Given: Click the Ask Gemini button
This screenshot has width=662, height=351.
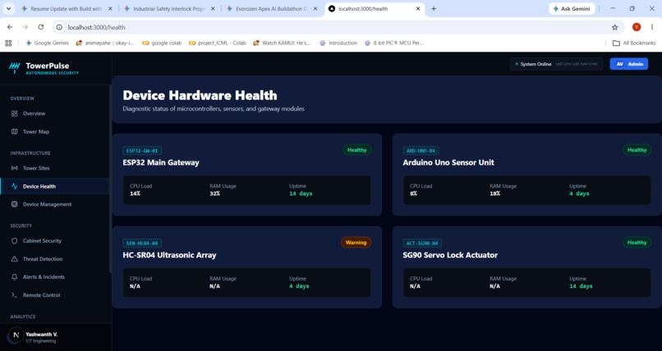Looking at the screenshot, I should pyautogui.click(x=572, y=8).
